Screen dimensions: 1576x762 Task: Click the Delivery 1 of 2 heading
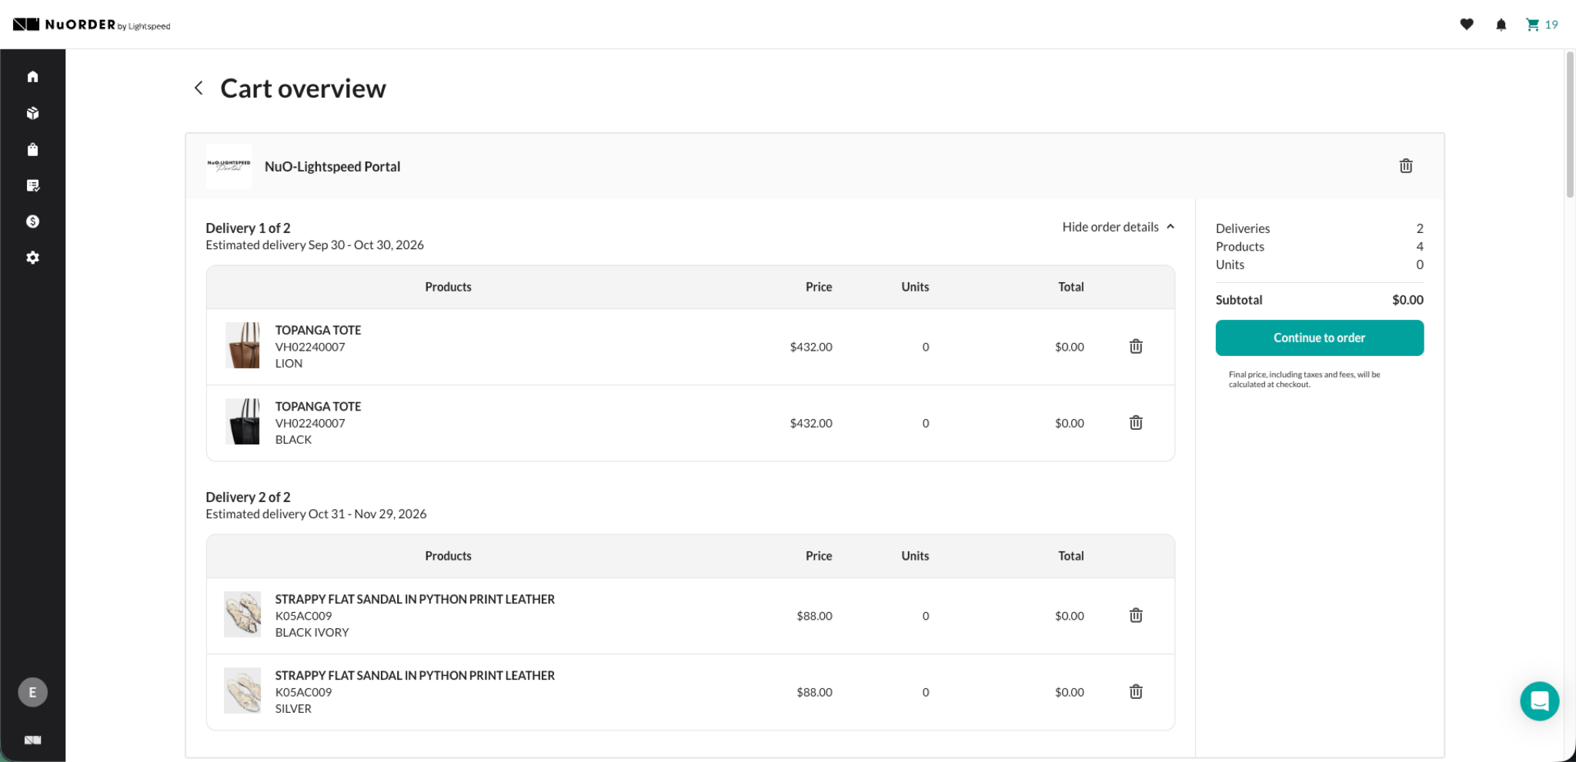pyautogui.click(x=248, y=228)
